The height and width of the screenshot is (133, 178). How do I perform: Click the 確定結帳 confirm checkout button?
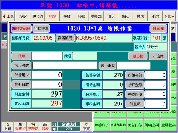pyautogui.click(x=21, y=28)
